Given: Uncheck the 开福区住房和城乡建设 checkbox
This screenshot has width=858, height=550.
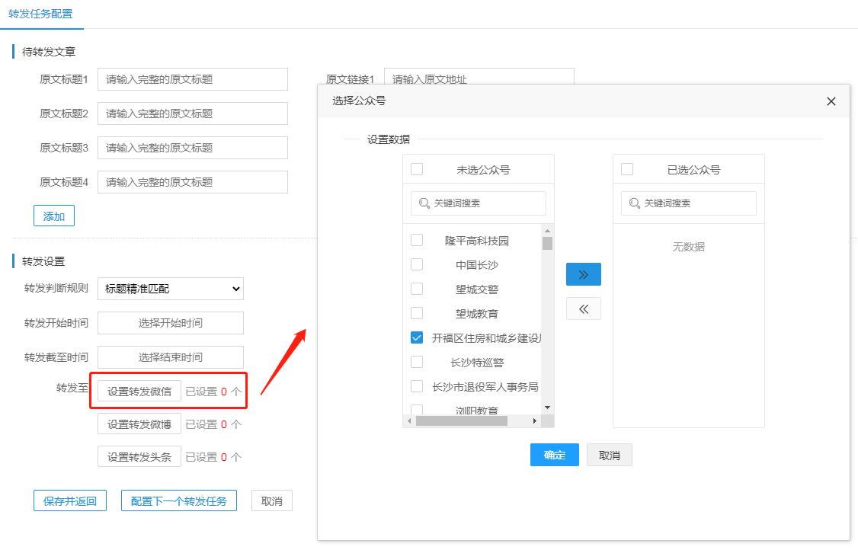Looking at the screenshot, I should pyautogui.click(x=417, y=337).
